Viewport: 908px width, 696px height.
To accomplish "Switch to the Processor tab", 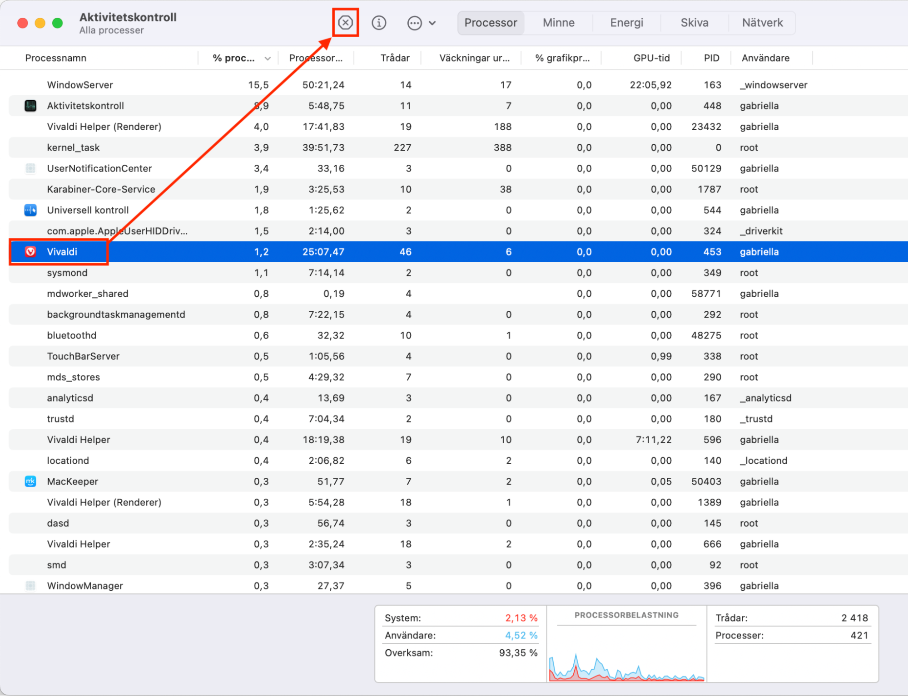I will coord(491,23).
